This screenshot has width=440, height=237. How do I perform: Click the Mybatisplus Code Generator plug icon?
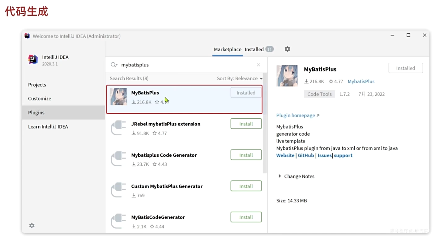click(x=118, y=159)
